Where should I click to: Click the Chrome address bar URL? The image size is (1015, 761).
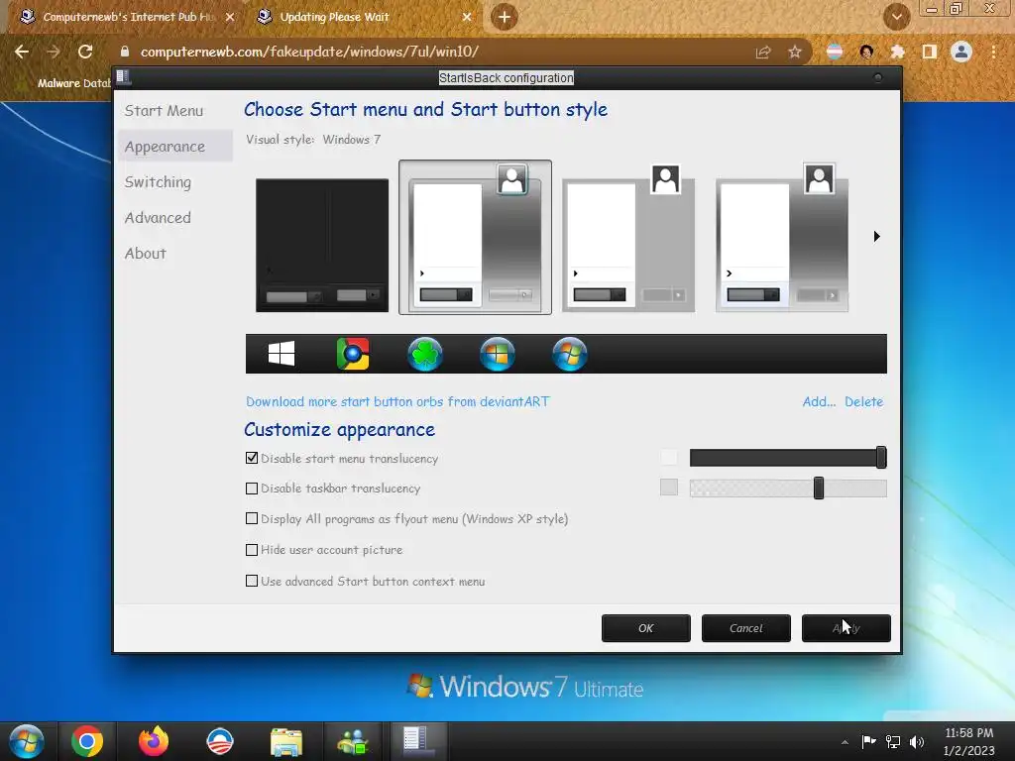[x=309, y=52]
